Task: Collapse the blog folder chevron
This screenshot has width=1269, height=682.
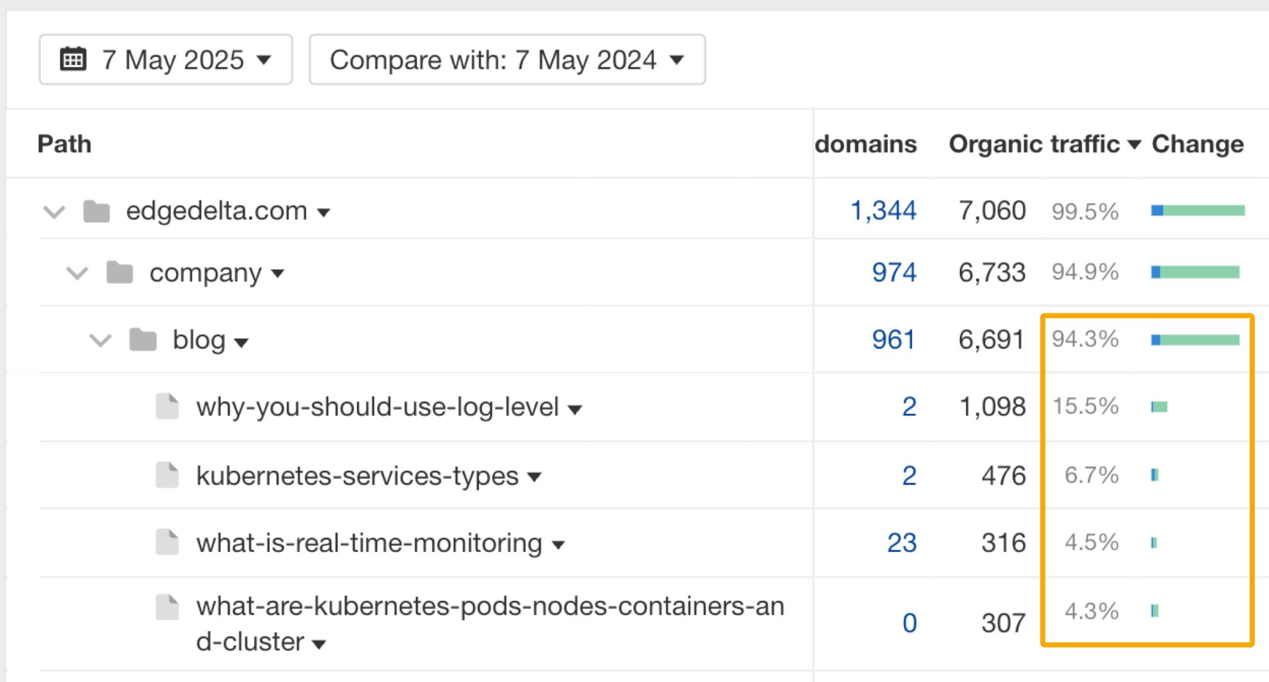Action: pos(100,340)
